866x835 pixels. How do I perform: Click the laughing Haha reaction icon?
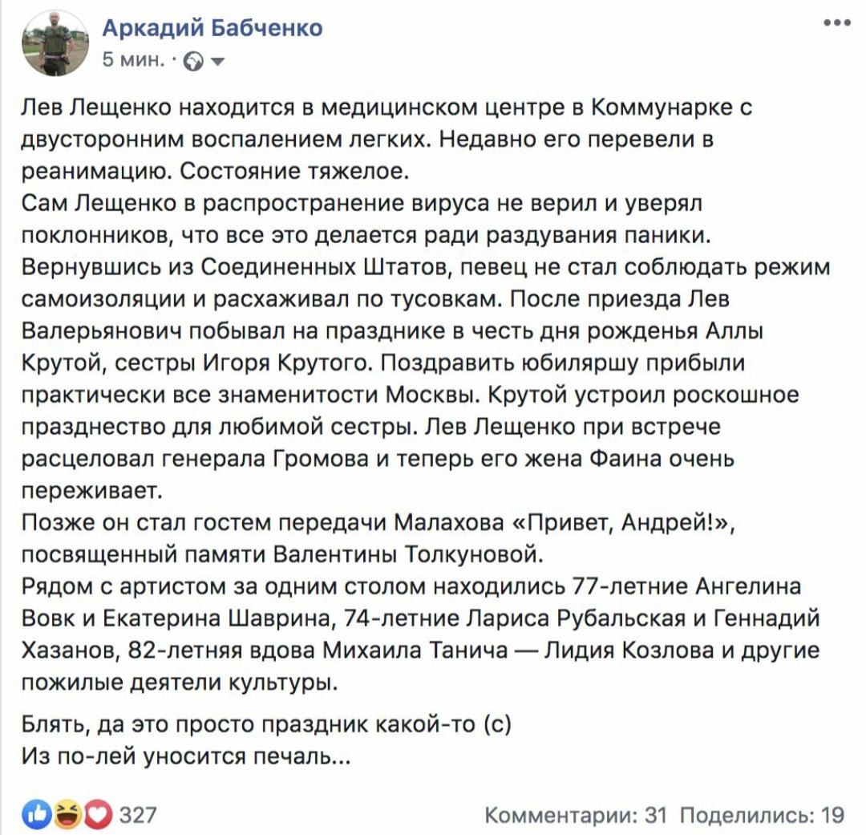point(68,814)
